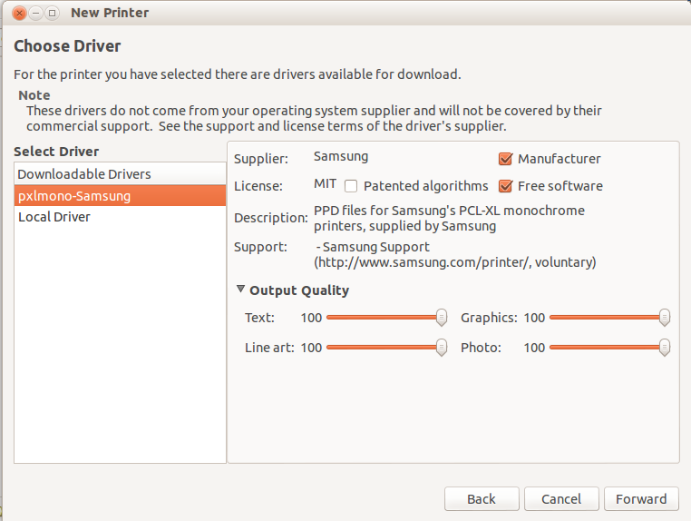This screenshot has height=521, width=691.
Task: Uncheck the Manufacturer checkbox
Action: pyautogui.click(x=506, y=159)
